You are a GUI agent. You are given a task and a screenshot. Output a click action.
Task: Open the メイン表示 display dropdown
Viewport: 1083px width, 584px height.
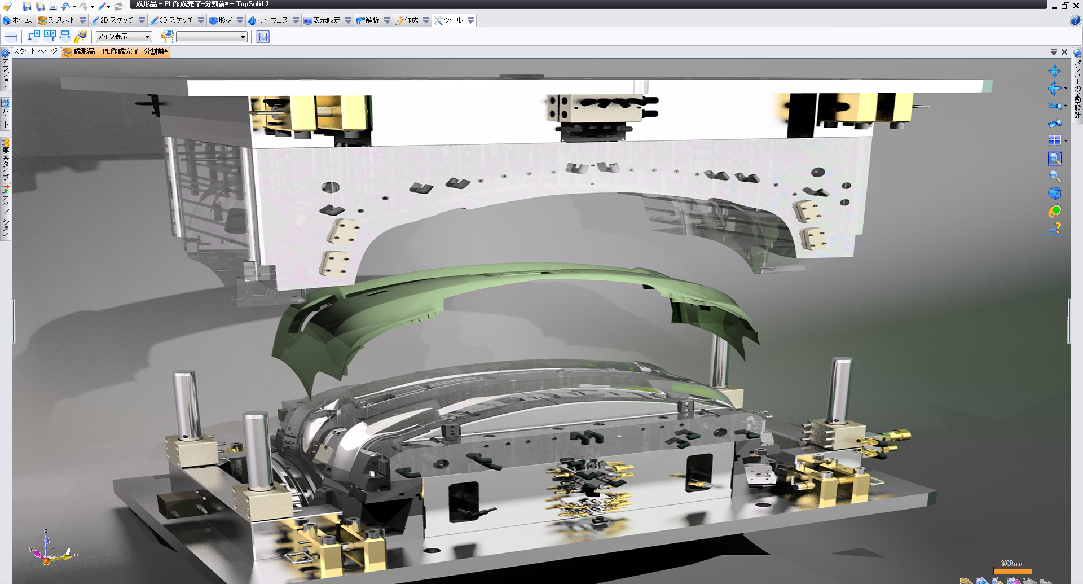point(124,37)
